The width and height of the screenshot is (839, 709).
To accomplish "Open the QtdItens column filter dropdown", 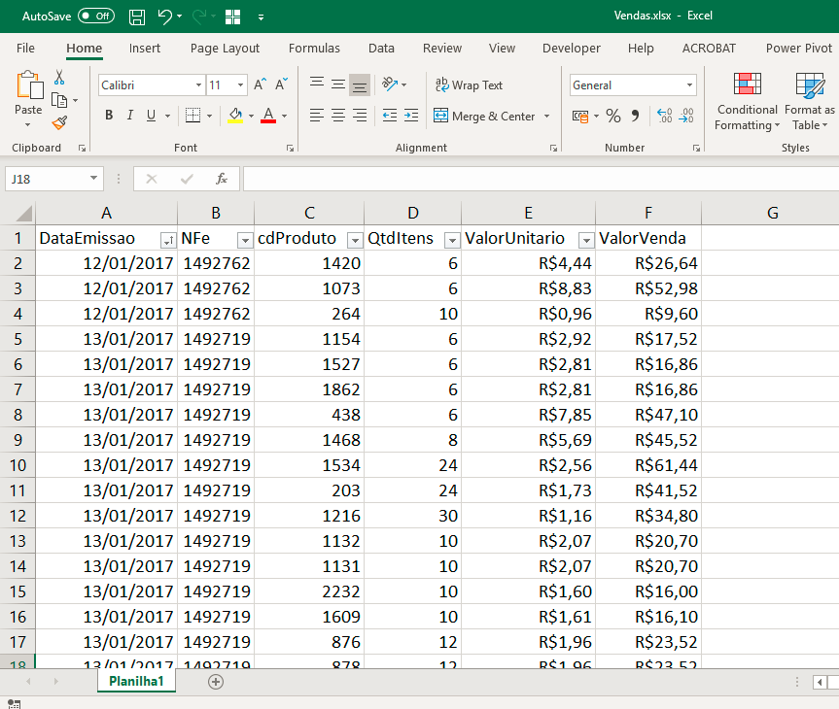I will [451, 240].
